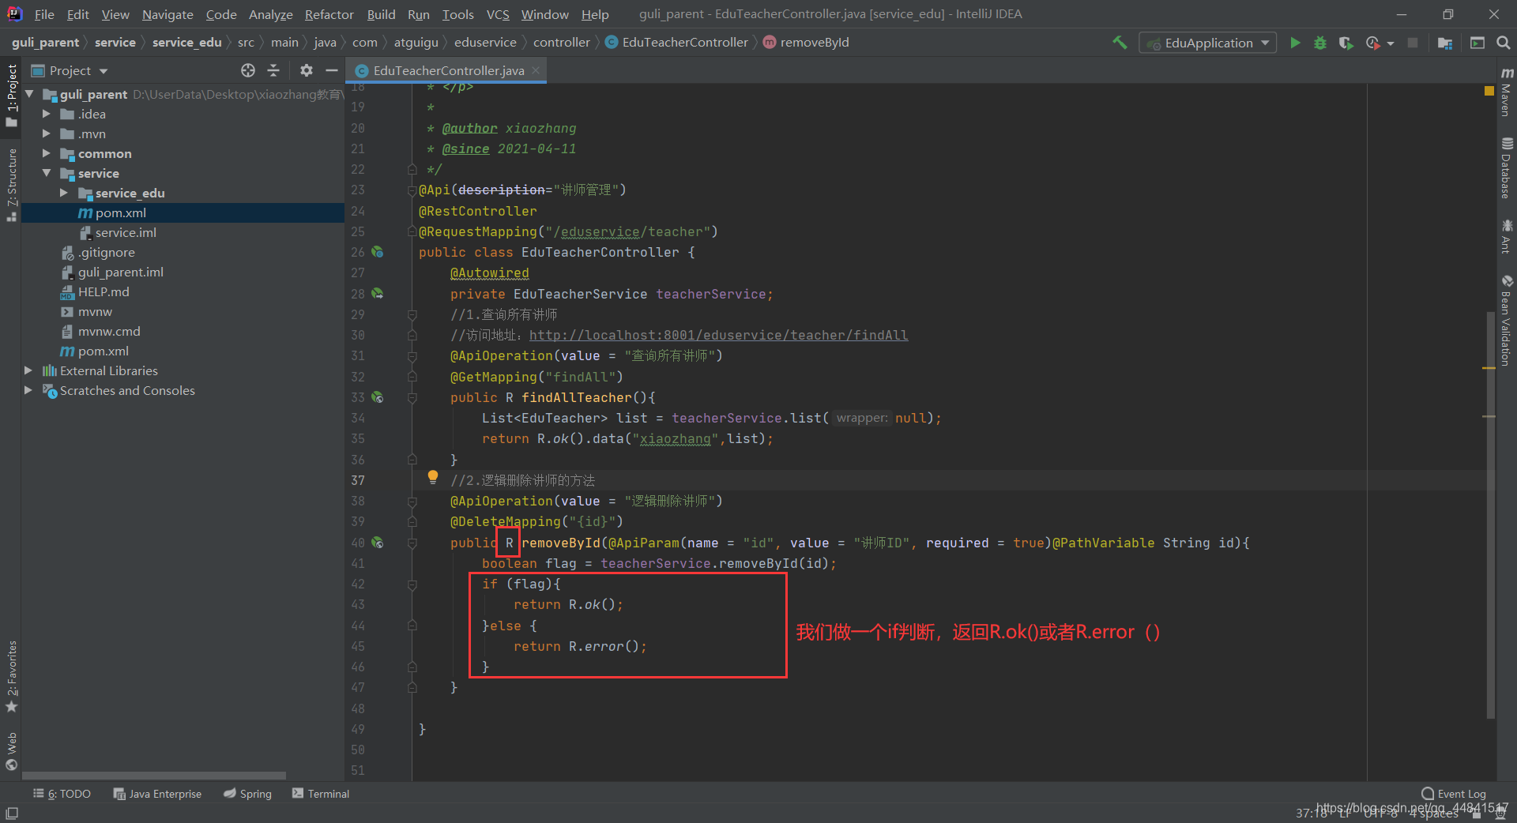1517x823 pixels.
Task: Click the gutter icon on line 28
Action: [378, 293]
